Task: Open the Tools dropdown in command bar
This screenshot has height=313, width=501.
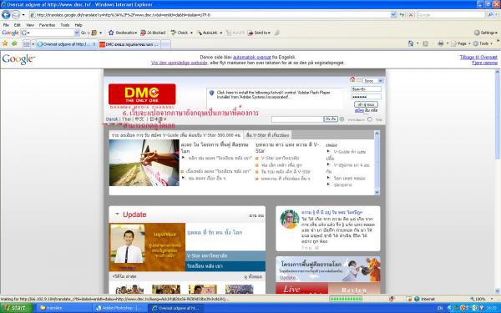Action: [x=483, y=43]
